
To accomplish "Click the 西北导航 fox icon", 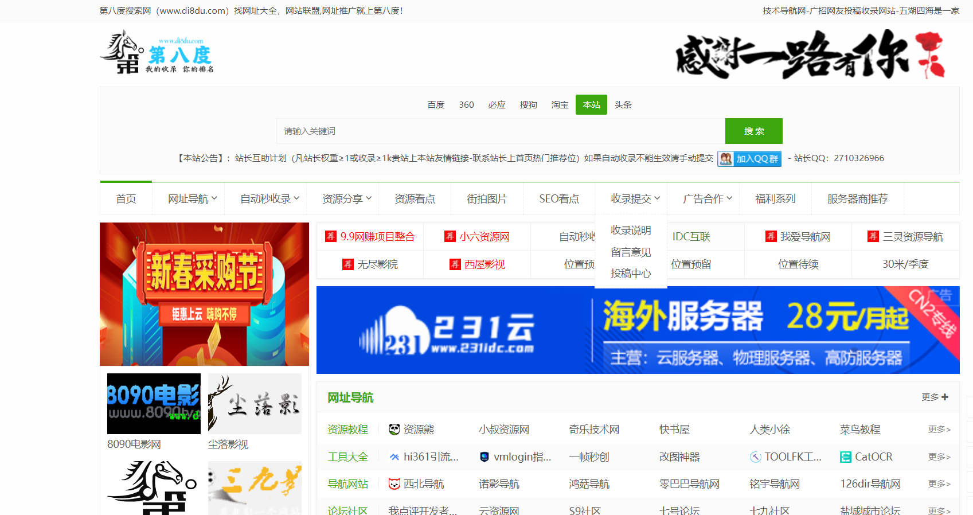I will (x=394, y=484).
